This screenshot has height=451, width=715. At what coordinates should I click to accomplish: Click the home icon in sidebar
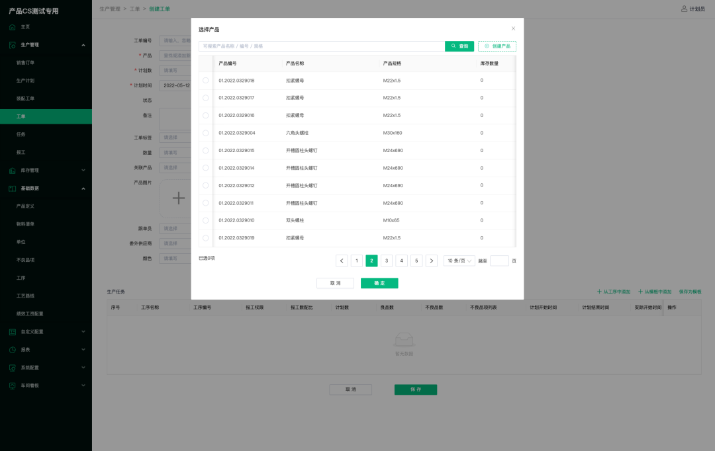click(13, 26)
